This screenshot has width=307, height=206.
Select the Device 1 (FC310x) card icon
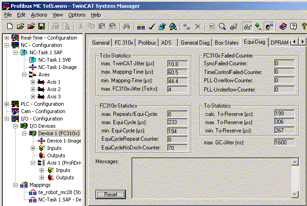tap(33, 133)
